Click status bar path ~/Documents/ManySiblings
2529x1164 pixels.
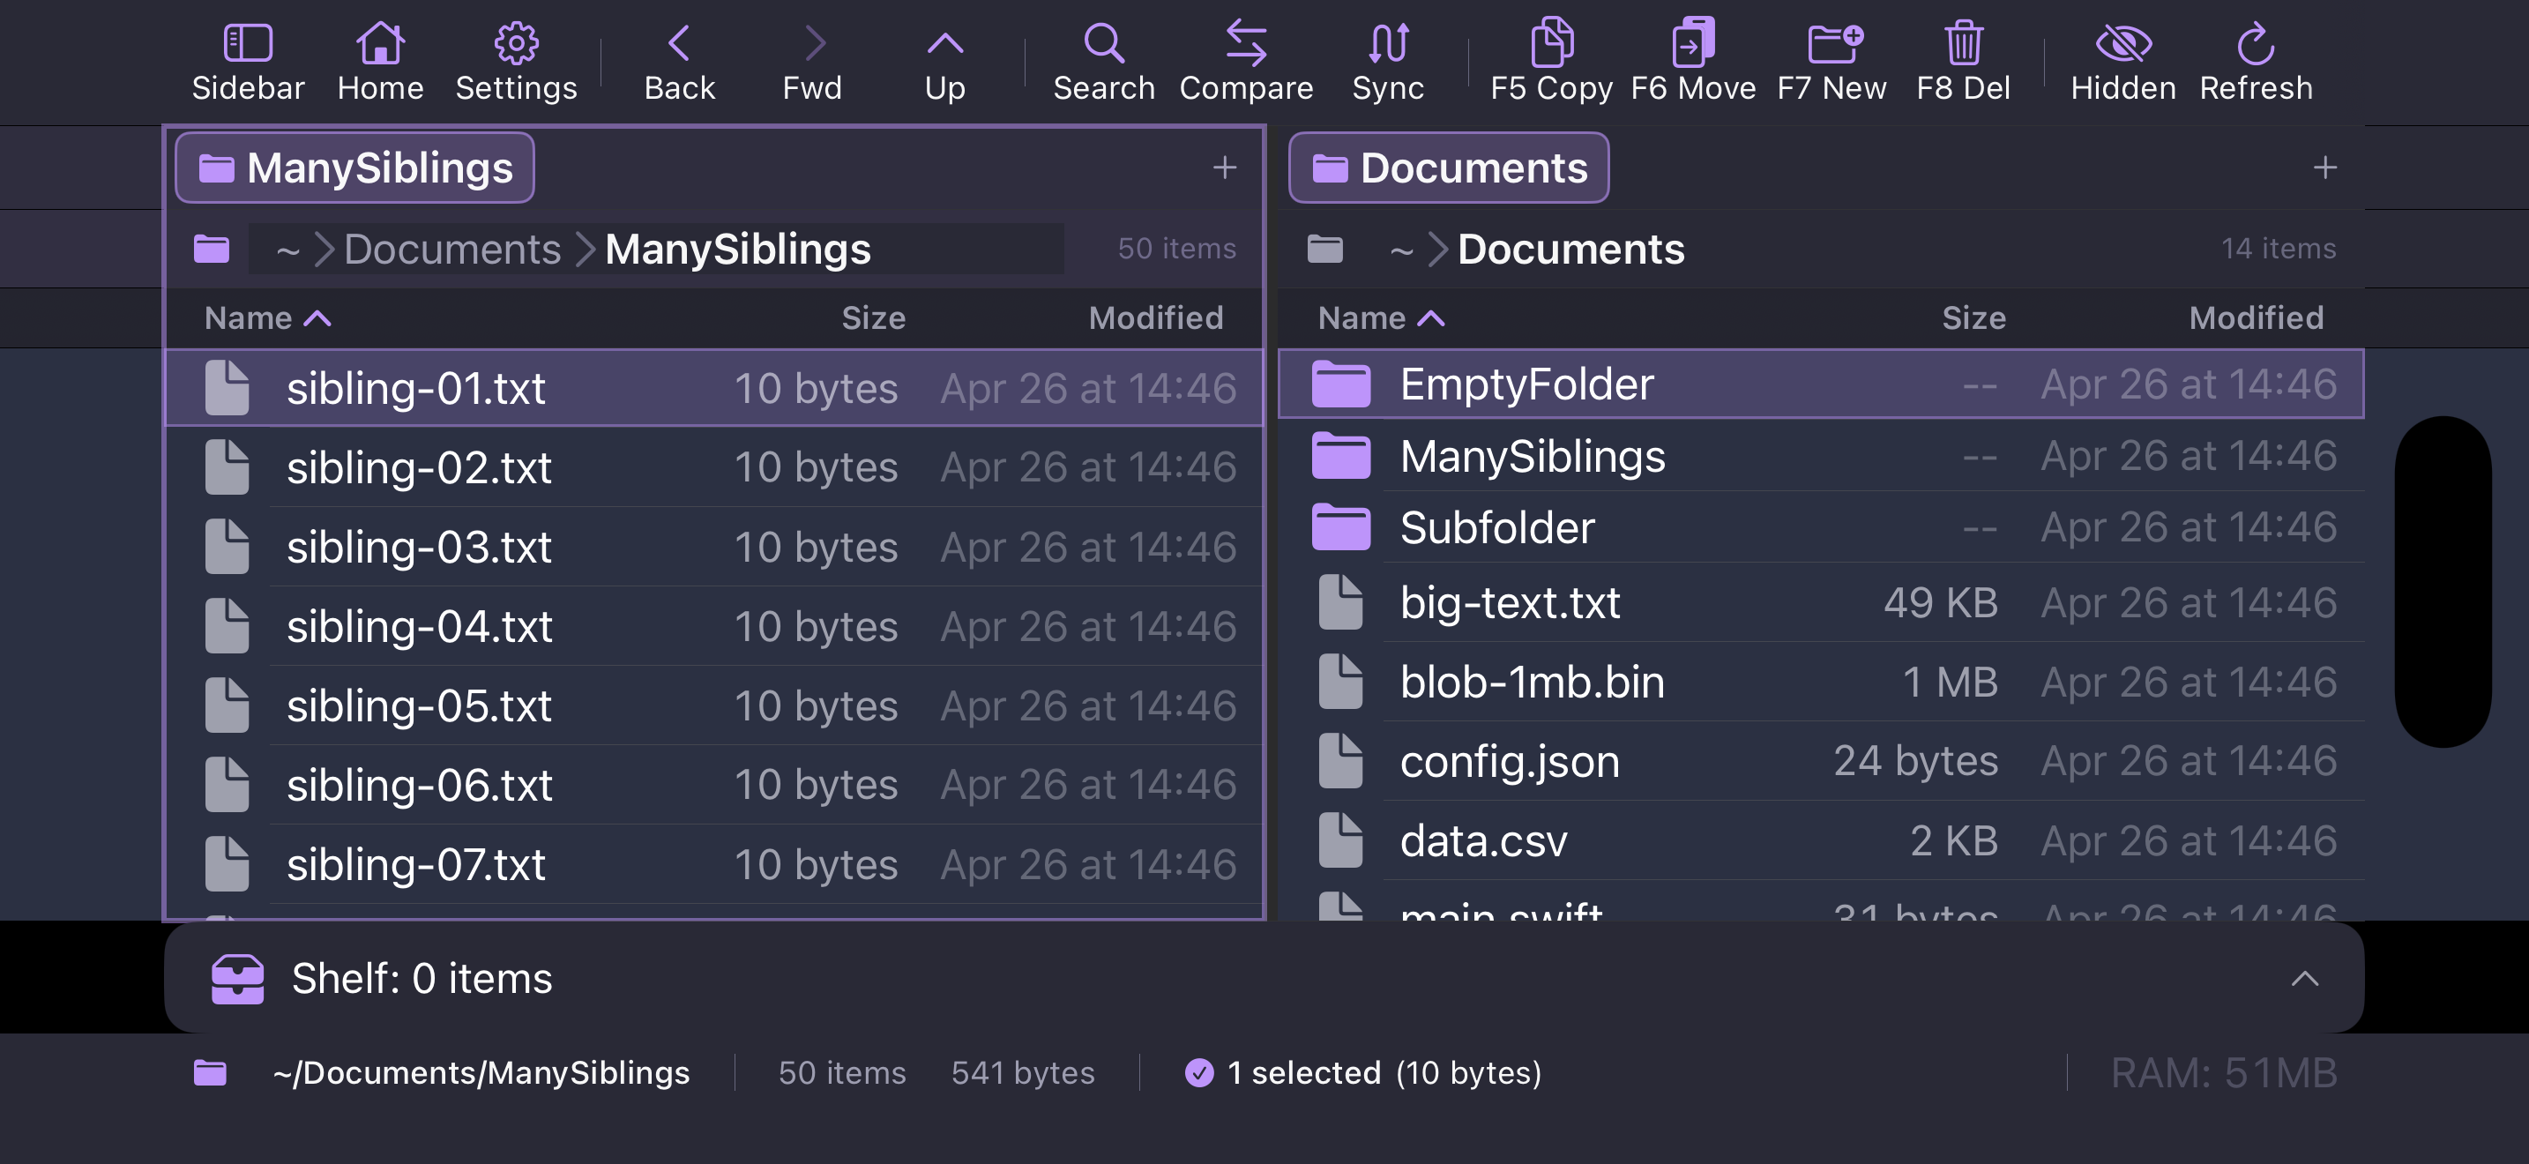tap(481, 1072)
